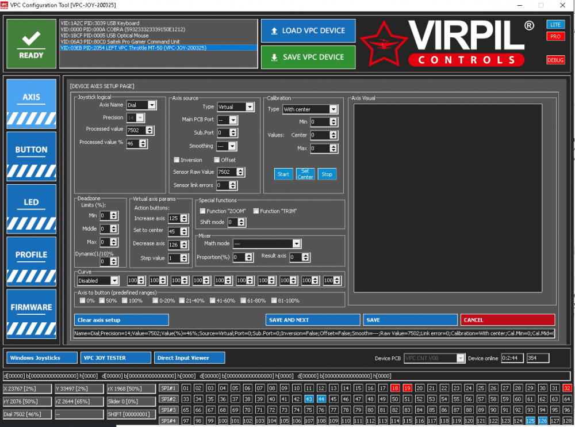Stop the calibration

click(327, 174)
